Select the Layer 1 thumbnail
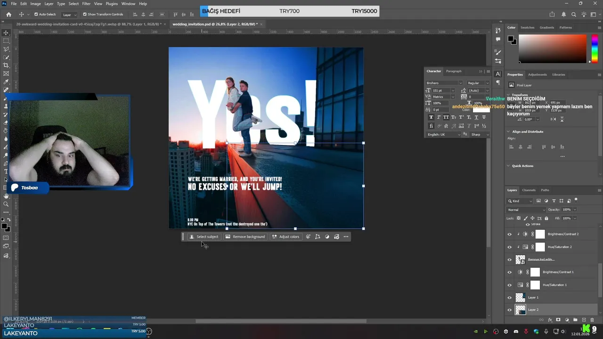 520,298
